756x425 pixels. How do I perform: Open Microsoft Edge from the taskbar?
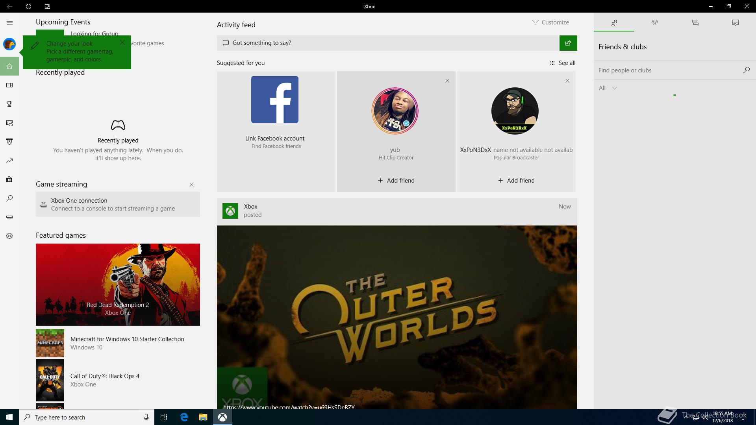(x=184, y=417)
